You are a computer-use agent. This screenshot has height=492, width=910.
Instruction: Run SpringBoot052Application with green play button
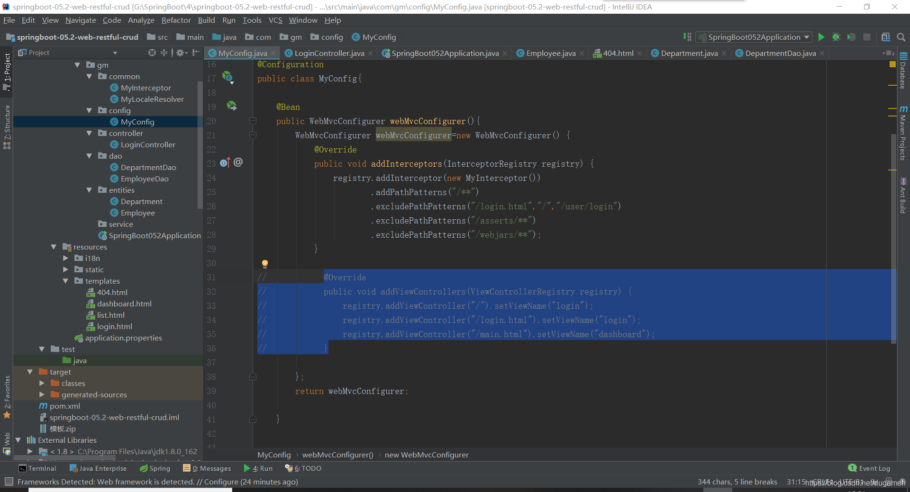pyautogui.click(x=821, y=37)
